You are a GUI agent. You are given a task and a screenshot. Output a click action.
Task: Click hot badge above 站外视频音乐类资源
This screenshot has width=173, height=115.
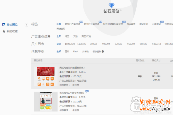tap(124, 22)
